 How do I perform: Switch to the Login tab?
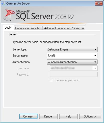tap(8, 28)
